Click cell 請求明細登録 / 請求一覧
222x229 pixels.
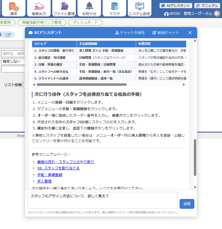106,79
